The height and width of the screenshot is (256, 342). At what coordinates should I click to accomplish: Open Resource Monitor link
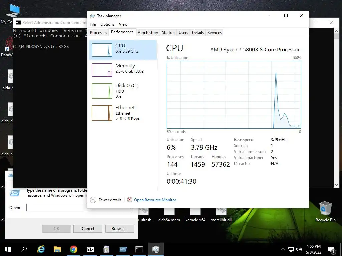click(x=155, y=200)
